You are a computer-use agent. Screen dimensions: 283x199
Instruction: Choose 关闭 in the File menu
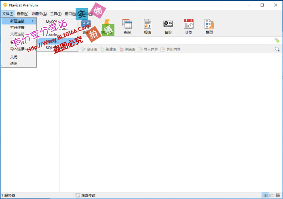tap(19, 57)
